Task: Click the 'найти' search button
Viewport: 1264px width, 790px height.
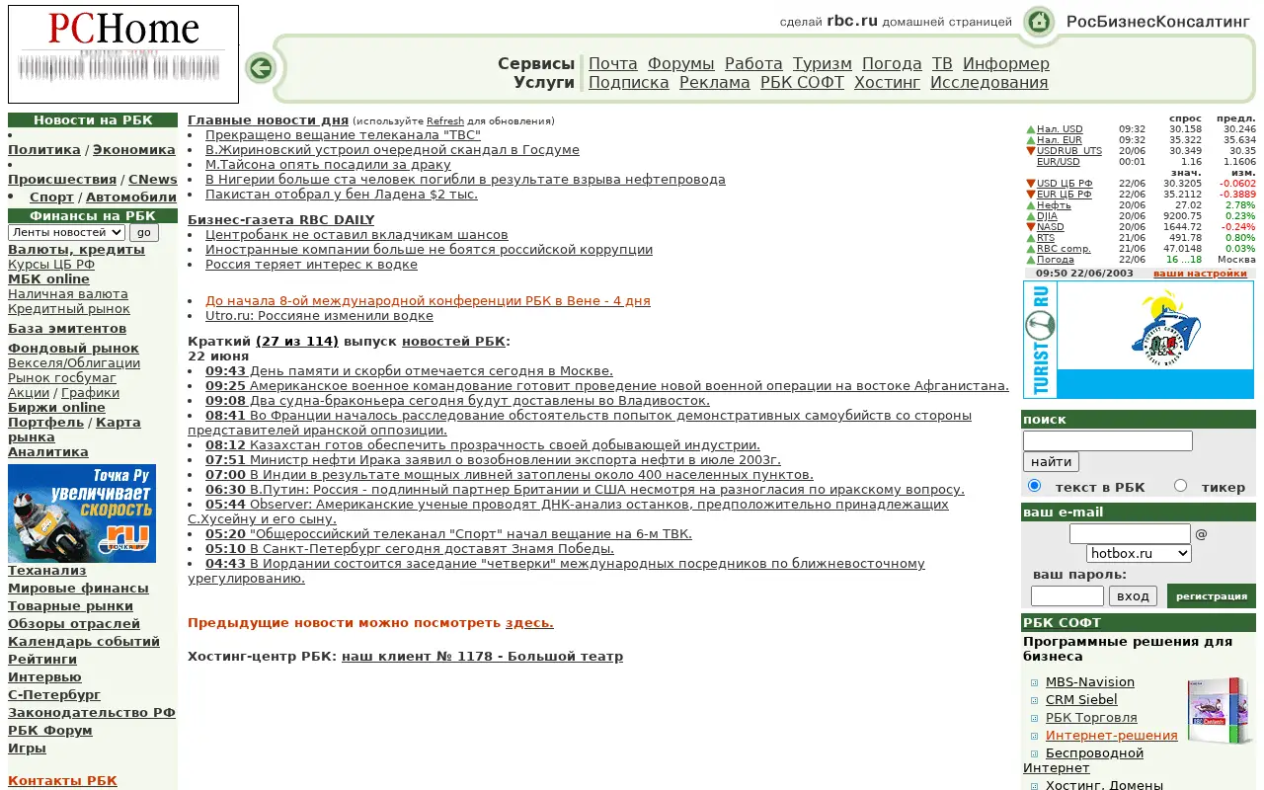Action: pyautogui.click(x=1051, y=462)
